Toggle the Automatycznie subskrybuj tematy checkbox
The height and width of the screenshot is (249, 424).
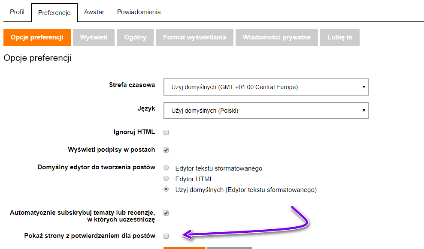click(x=166, y=213)
